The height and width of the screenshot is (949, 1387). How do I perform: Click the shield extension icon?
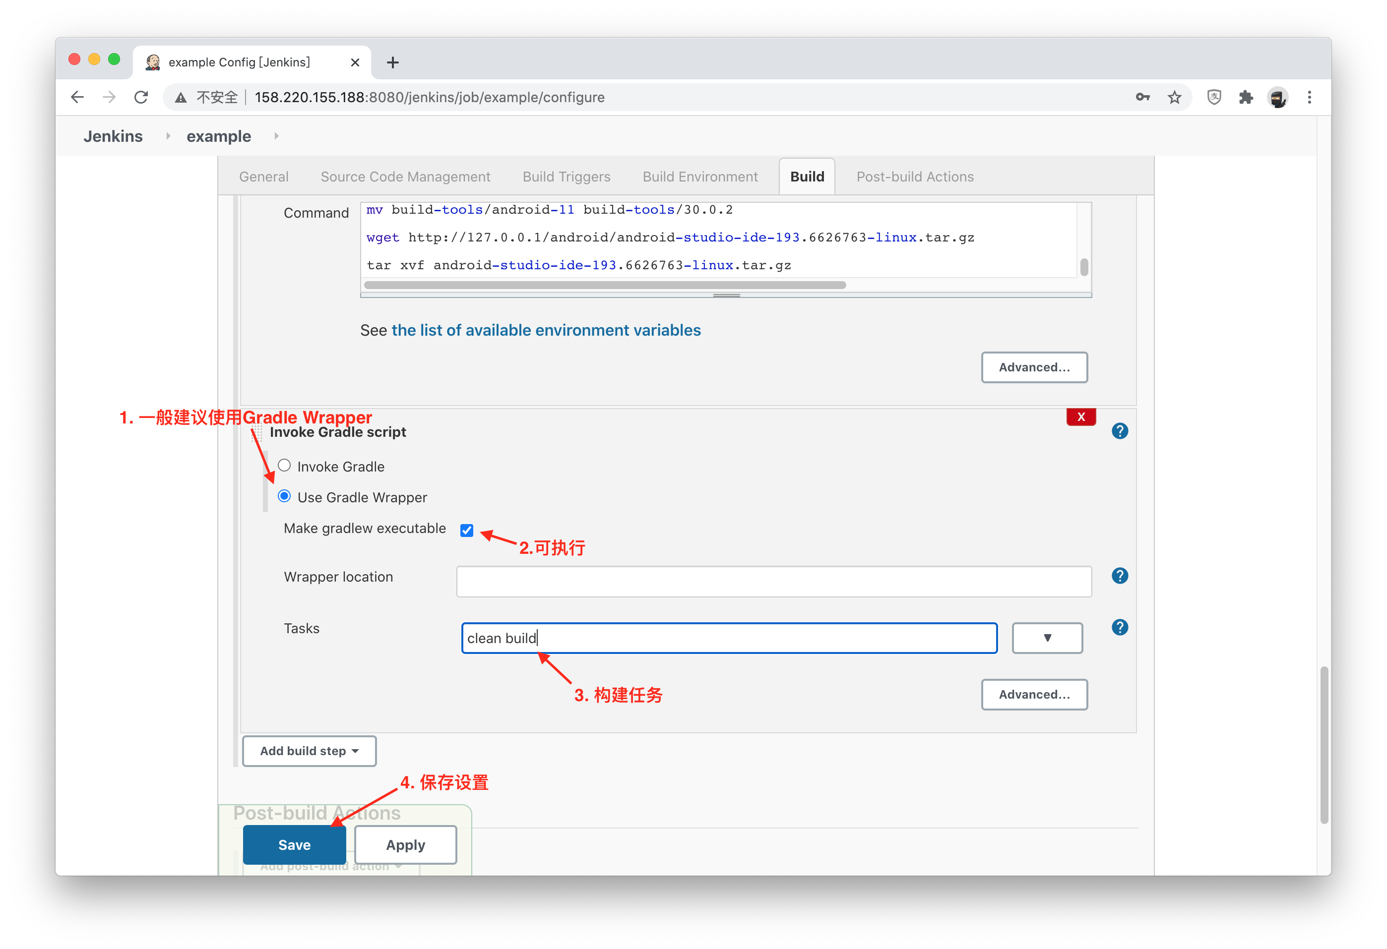click(x=1213, y=97)
